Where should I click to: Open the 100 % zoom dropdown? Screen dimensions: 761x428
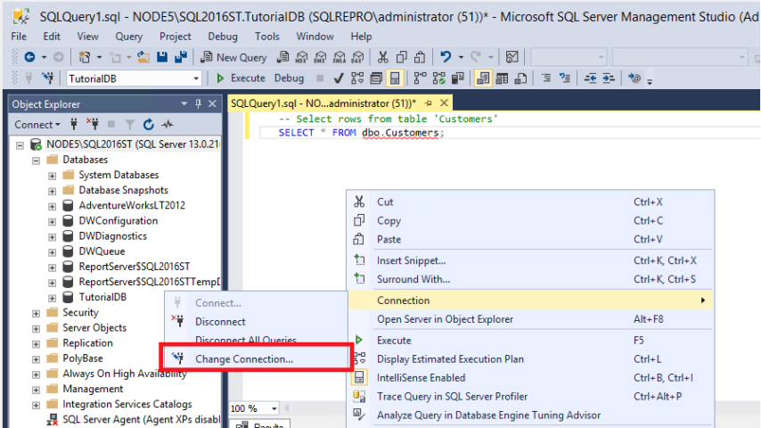(x=274, y=408)
